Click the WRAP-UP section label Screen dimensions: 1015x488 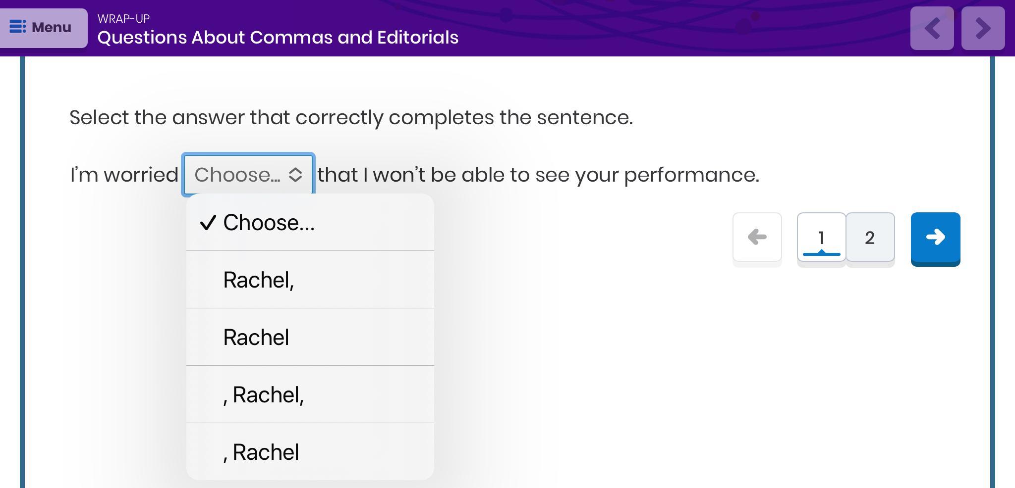pos(123,19)
